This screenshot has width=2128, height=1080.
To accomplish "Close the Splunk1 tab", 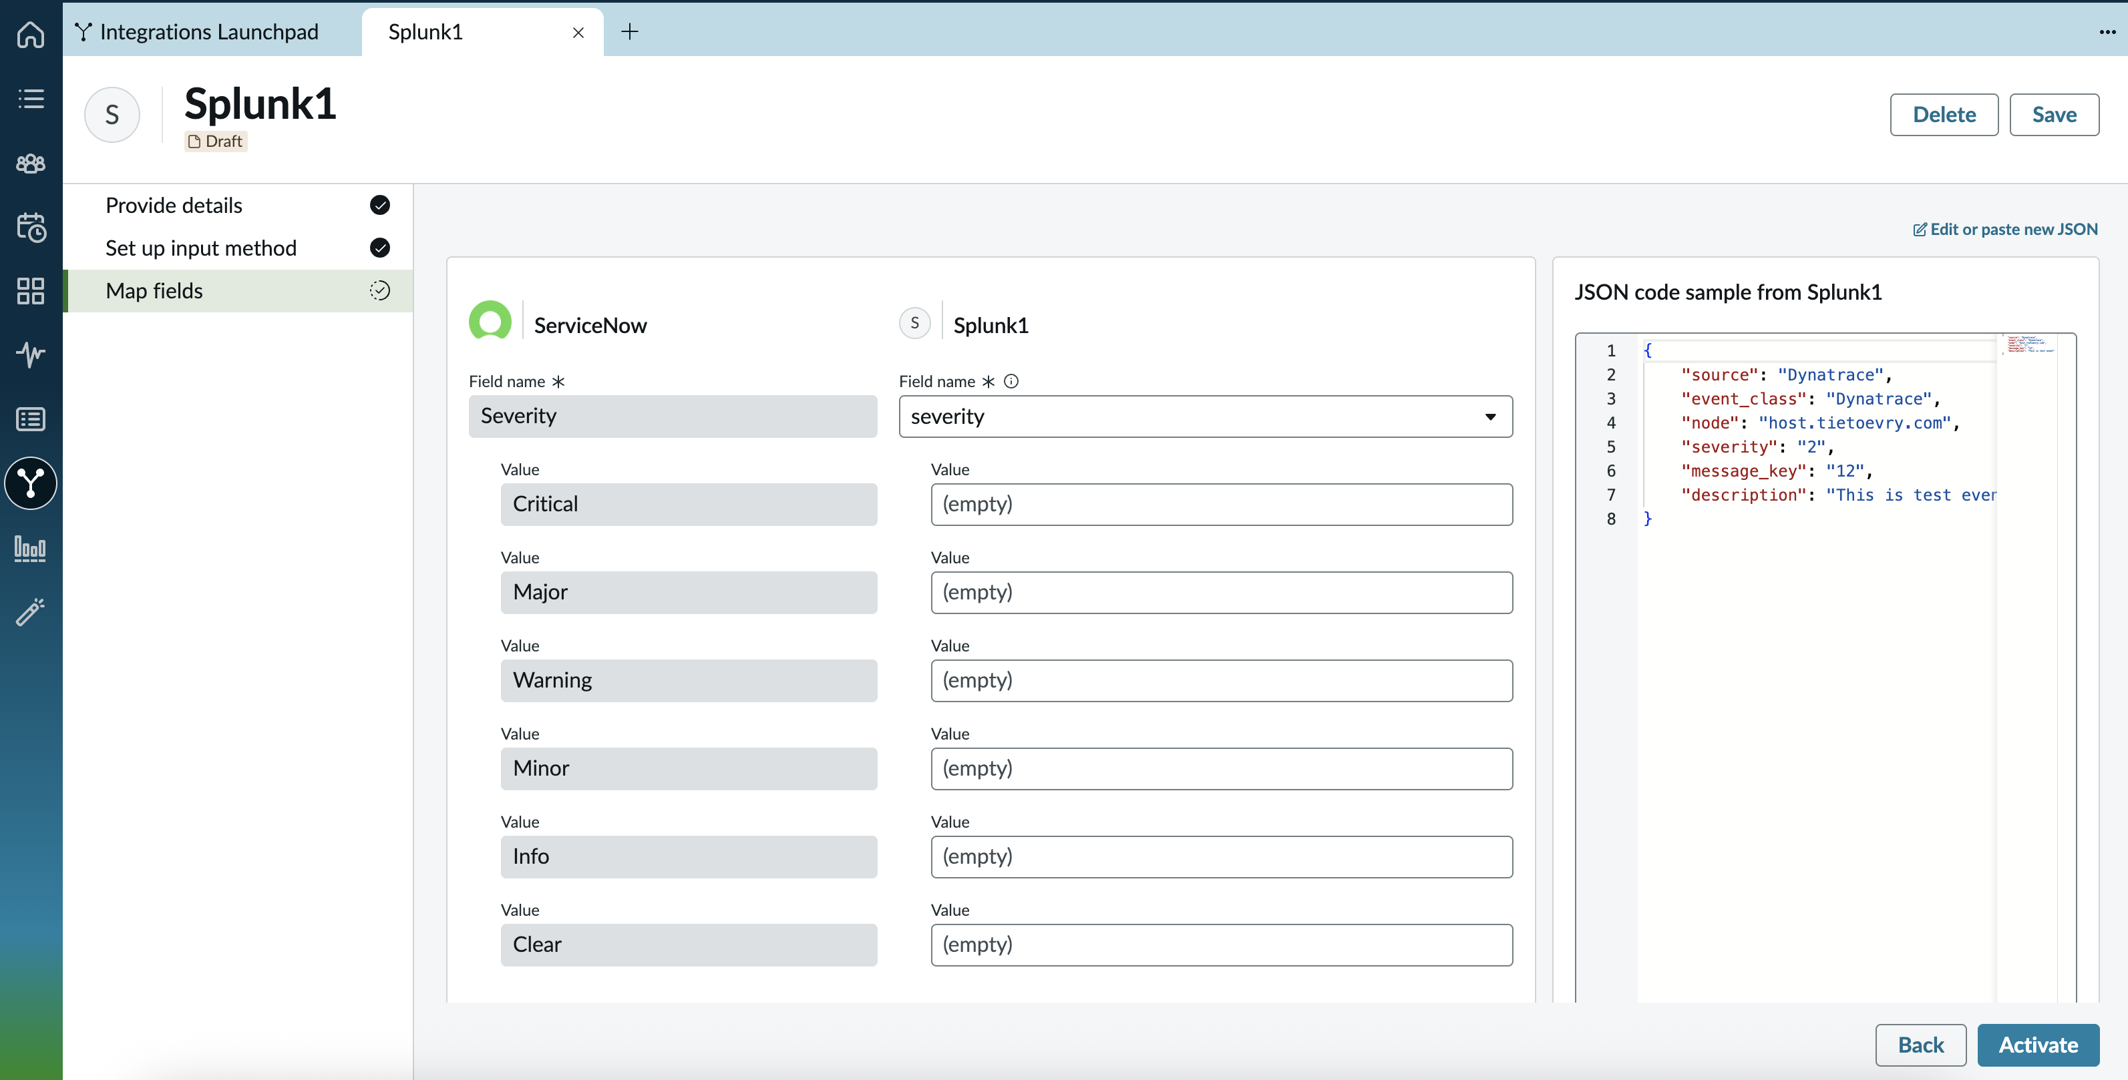I will point(578,32).
